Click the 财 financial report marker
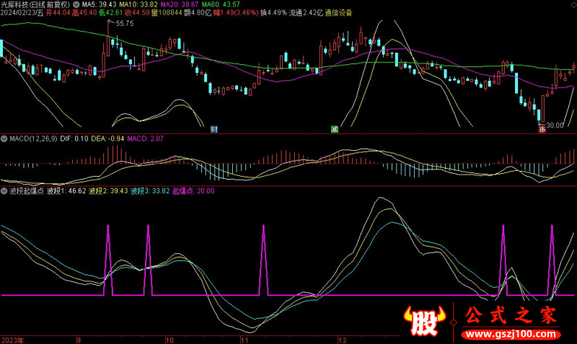577x344 pixels. coord(213,129)
